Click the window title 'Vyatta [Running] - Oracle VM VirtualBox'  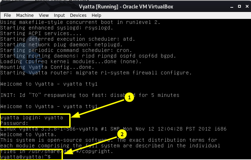pyautogui.click(x=126, y=7)
